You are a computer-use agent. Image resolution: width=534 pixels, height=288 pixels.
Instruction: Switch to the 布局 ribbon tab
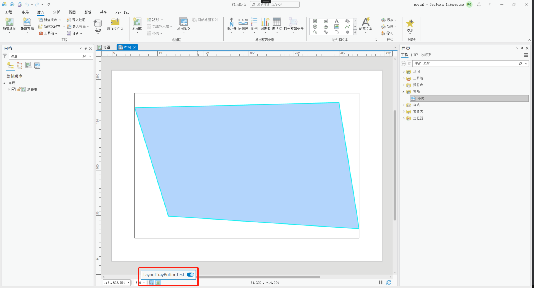25,12
